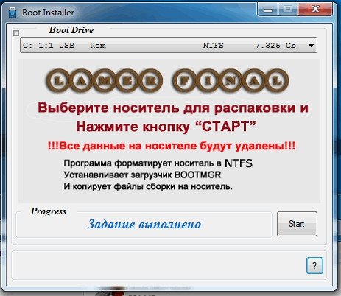This screenshot has height=296, width=341.
Task: Minimize the Boot Installer window
Action: 267,10
